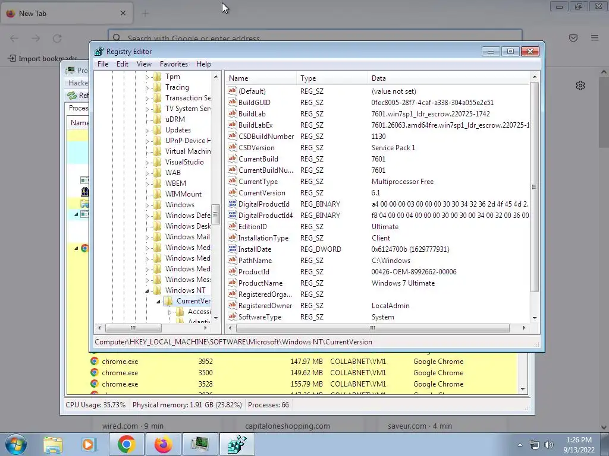
Task: Select the SoftwareType value row
Action: pos(378,317)
